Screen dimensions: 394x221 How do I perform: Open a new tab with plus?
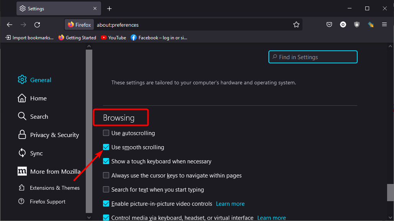click(x=109, y=9)
